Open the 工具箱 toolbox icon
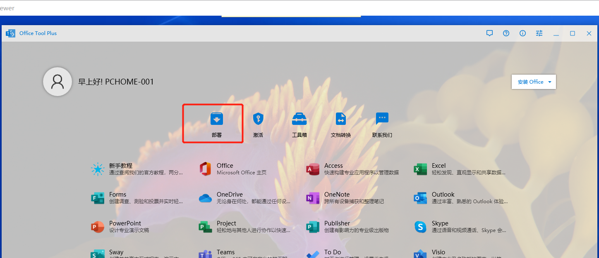This screenshot has height=258, width=599. click(x=299, y=119)
